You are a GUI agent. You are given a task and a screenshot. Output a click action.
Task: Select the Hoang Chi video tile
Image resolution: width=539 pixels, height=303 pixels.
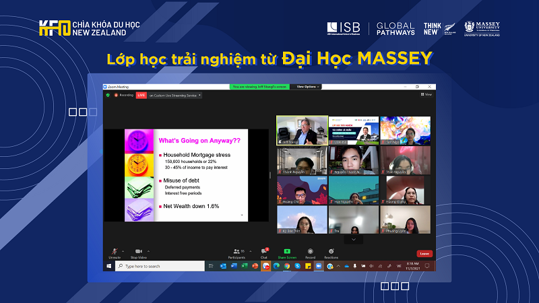click(302, 190)
